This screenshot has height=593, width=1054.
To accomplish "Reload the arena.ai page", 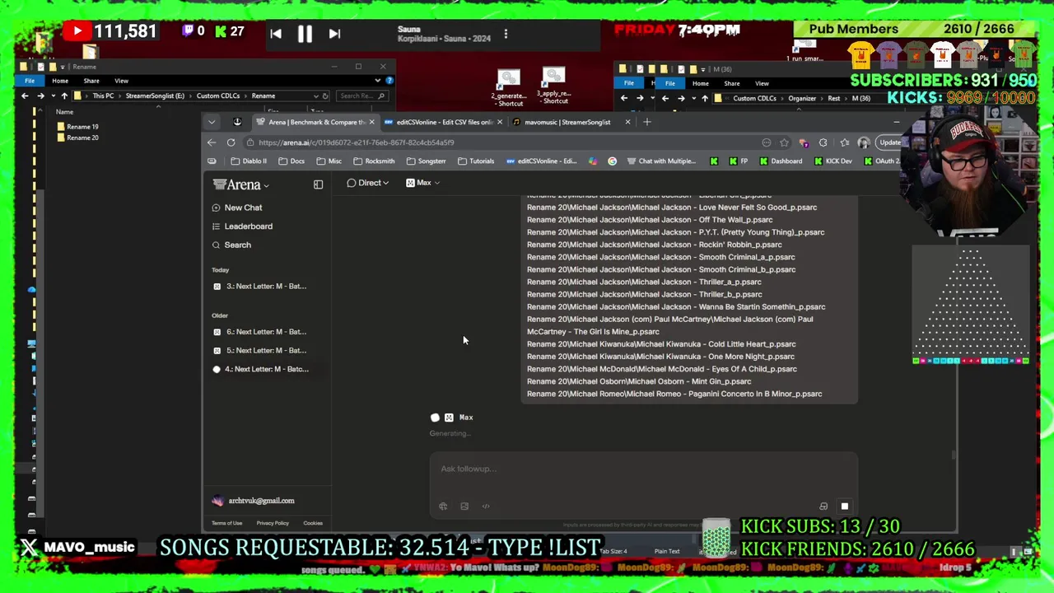I will 231,142.
